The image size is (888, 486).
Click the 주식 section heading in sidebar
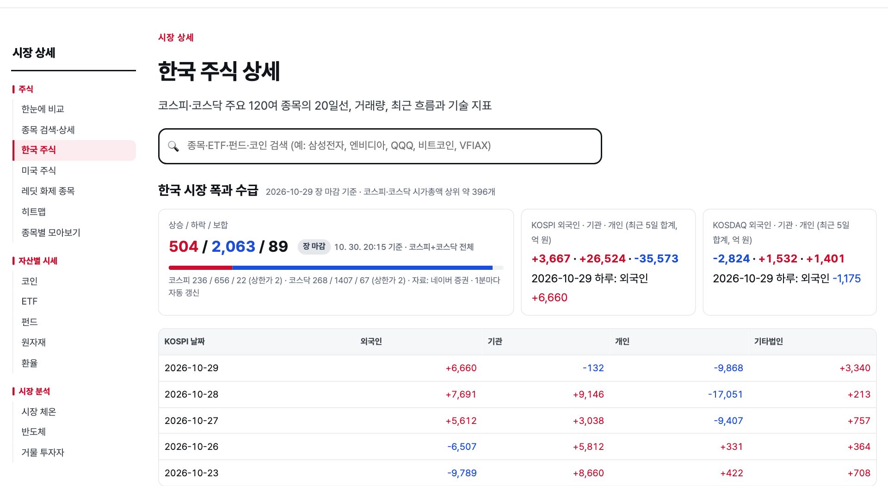(x=26, y=89)
